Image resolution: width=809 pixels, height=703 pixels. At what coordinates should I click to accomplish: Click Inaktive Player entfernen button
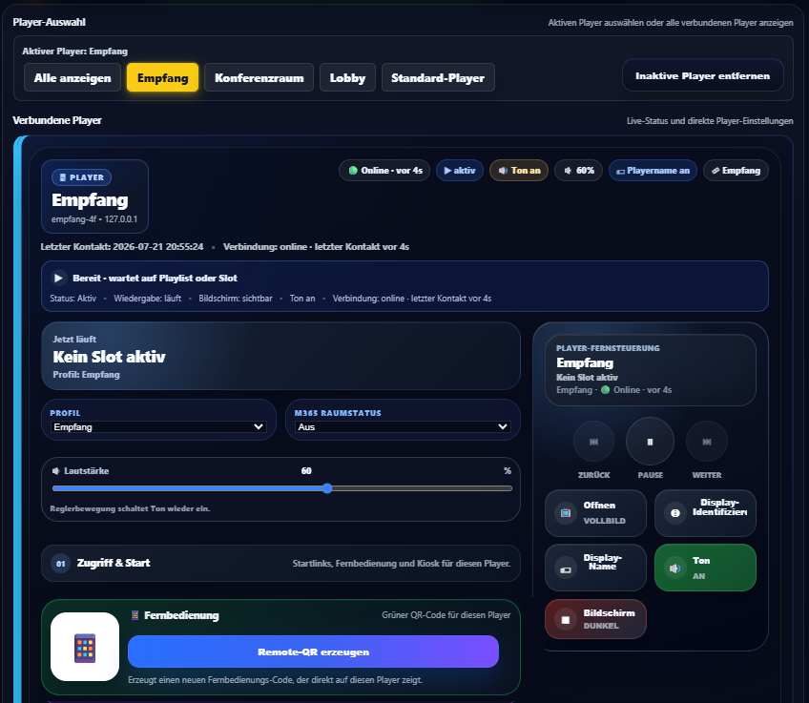(x=703, y=75)
